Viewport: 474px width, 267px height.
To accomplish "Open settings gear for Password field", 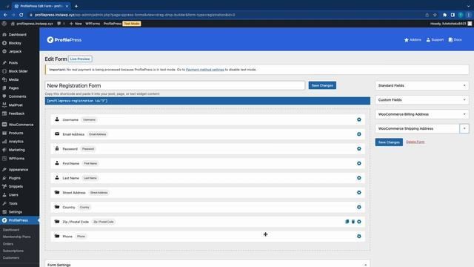I will (x=358, y=148).
